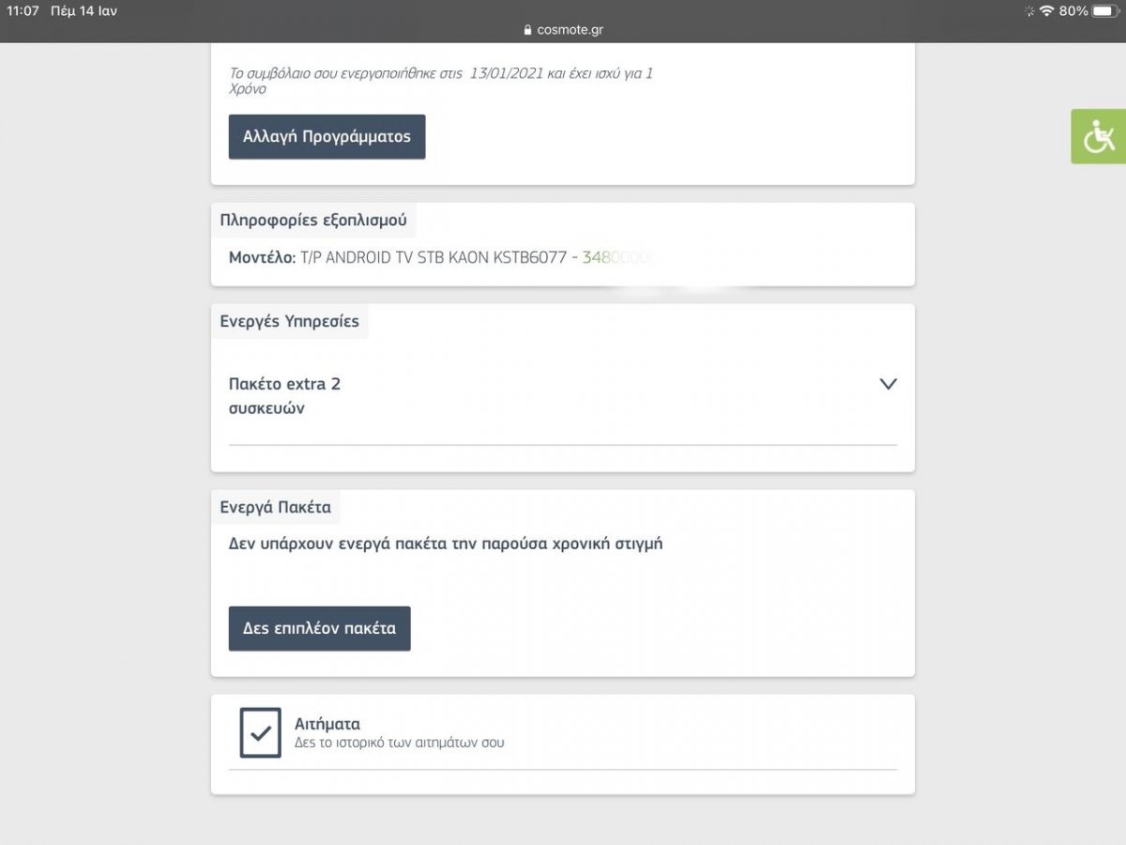Screen dimensions: 1126x845
Task: Tap the Wi-Fi icon in status bar
Action: (1046, 11)
